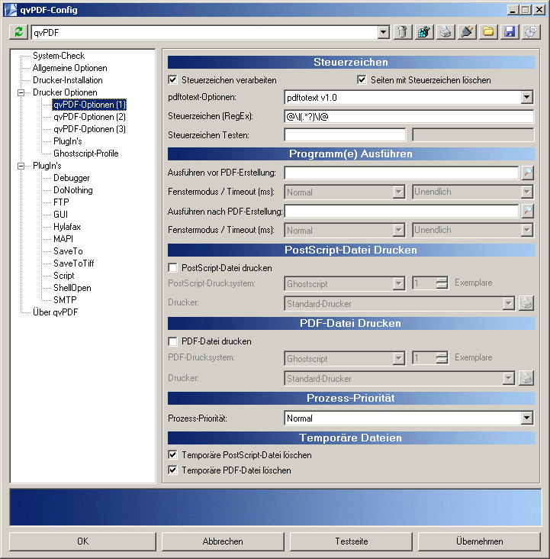Screen dimensions: 550x559
Task: Open Standard-Drucker dropdown under PostScript section
Action: [508, 304]
